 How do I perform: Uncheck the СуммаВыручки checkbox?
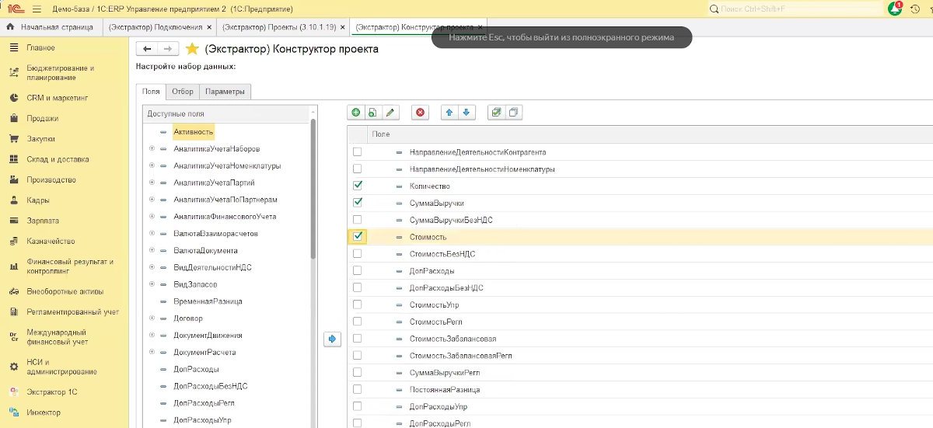[358, 203]
